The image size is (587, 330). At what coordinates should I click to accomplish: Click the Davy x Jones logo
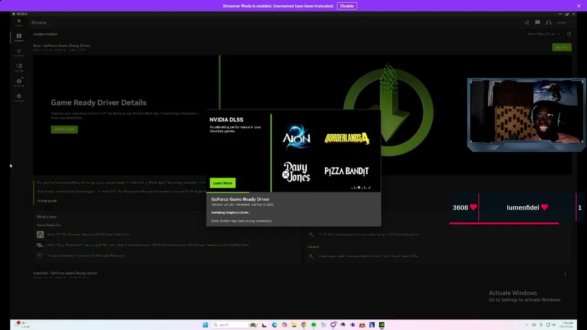(296, 172)
